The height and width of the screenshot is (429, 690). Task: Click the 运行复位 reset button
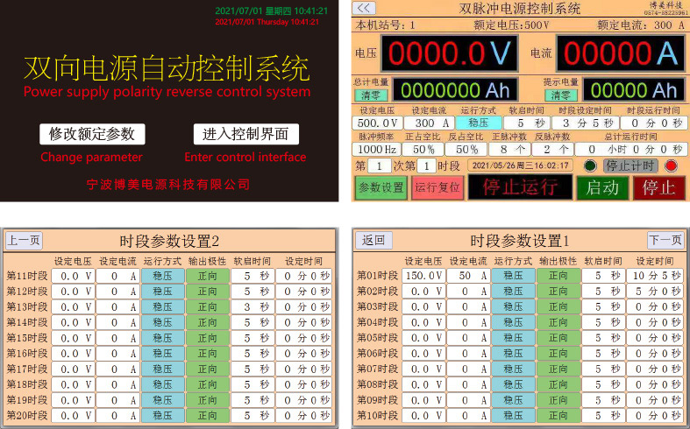tap(437, 187)
